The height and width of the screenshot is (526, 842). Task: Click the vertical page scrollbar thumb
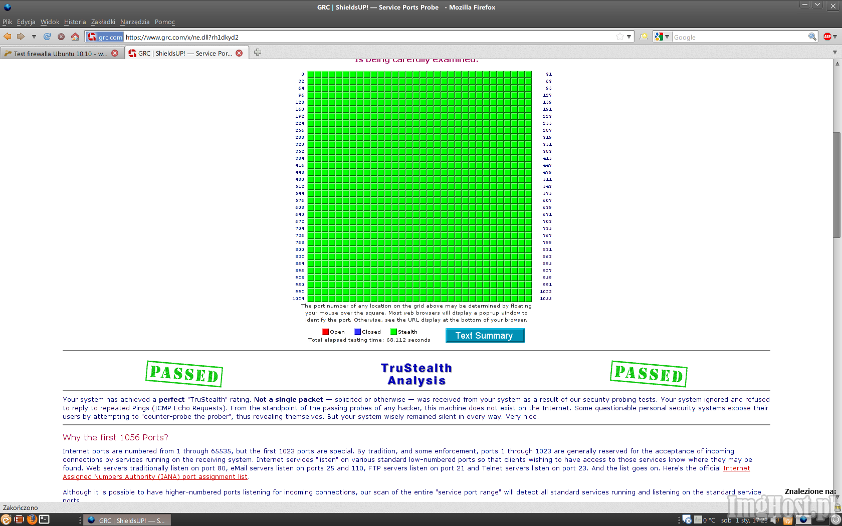(x=836, y=185)
